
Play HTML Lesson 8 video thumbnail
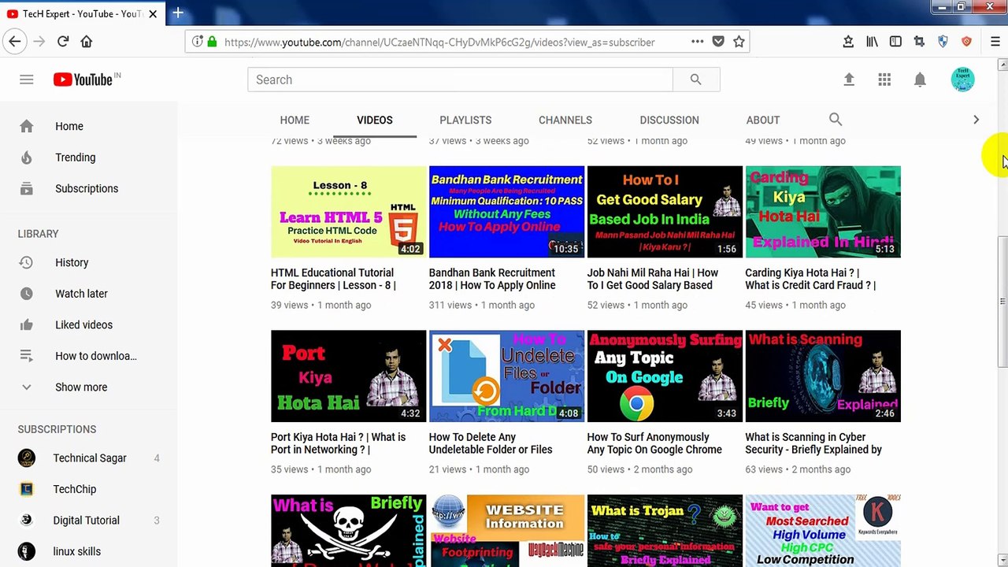(x=348, y=212)
